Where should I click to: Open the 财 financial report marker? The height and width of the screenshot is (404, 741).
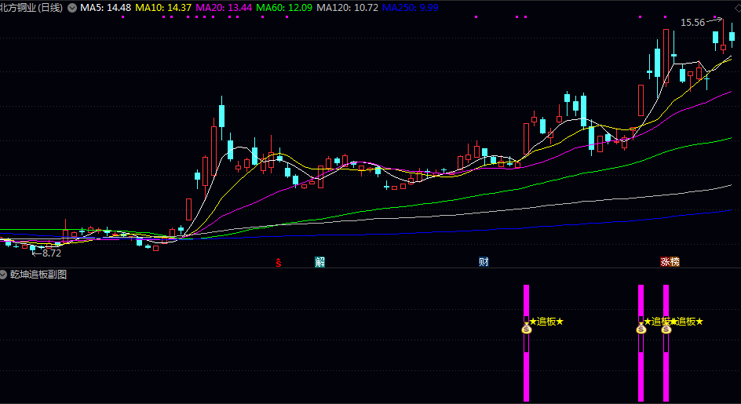tap(484, 262)
